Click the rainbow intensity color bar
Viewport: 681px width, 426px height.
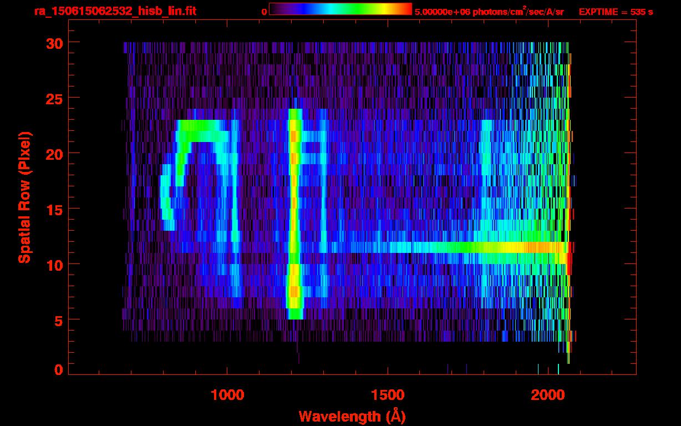[340, 9]
